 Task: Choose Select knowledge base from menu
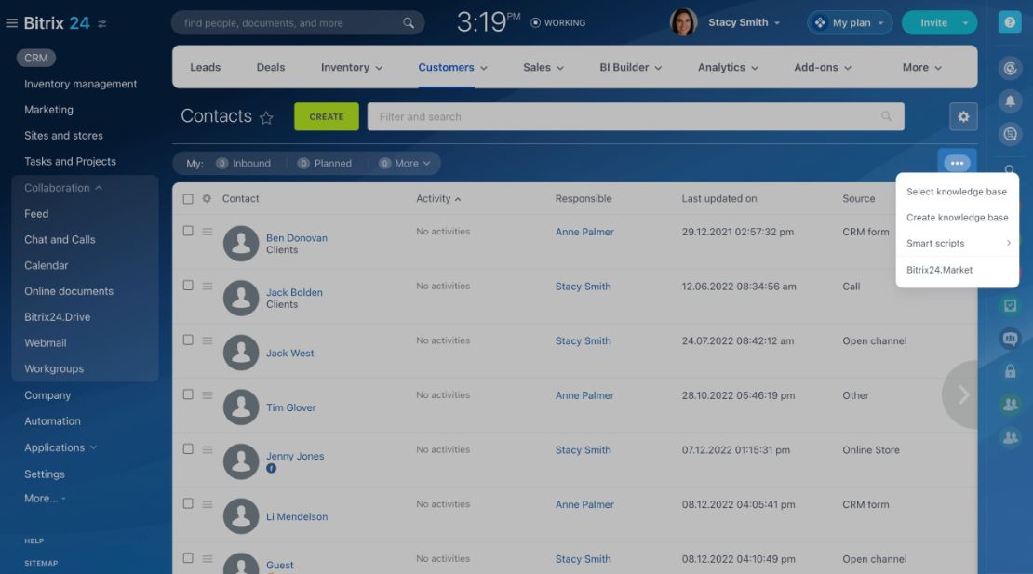pyautogui.click(x=957, y=192)
